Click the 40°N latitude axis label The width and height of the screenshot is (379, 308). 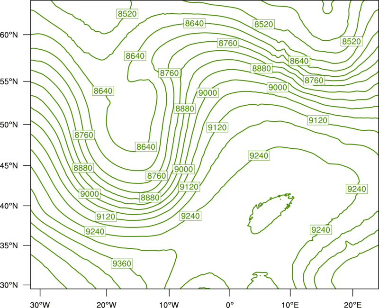pyautogui.click(x=9, y=206)
